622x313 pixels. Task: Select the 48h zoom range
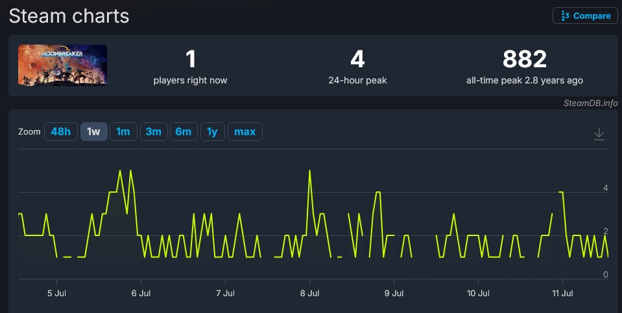click(x=61, y=132)
